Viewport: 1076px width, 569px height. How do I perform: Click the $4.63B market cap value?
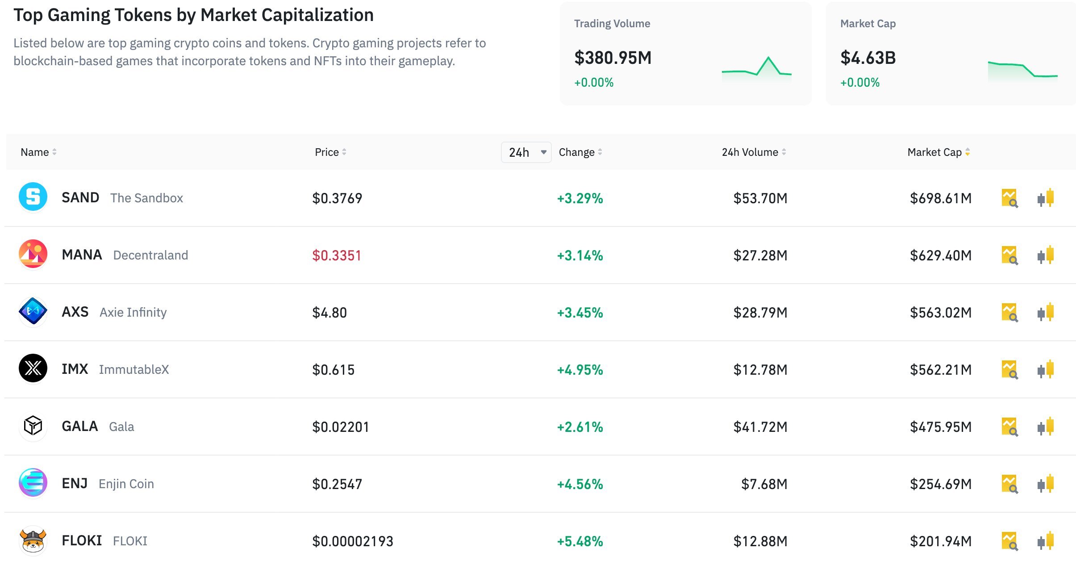868,58
